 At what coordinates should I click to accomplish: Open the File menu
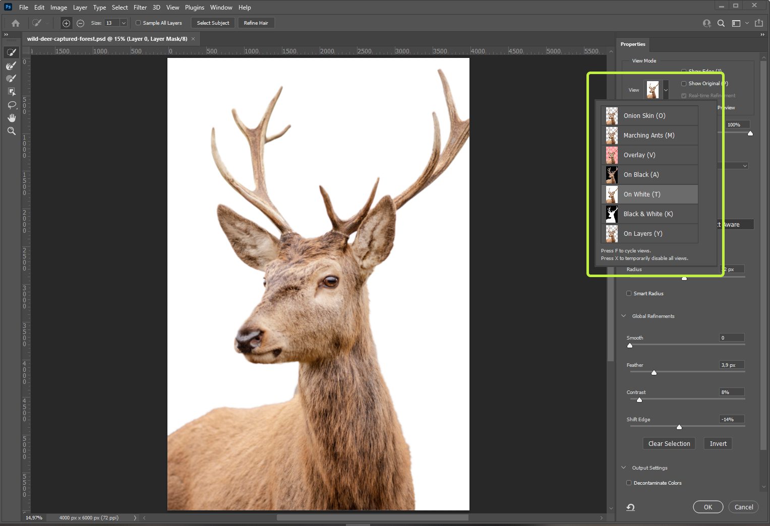pos(24,8)
